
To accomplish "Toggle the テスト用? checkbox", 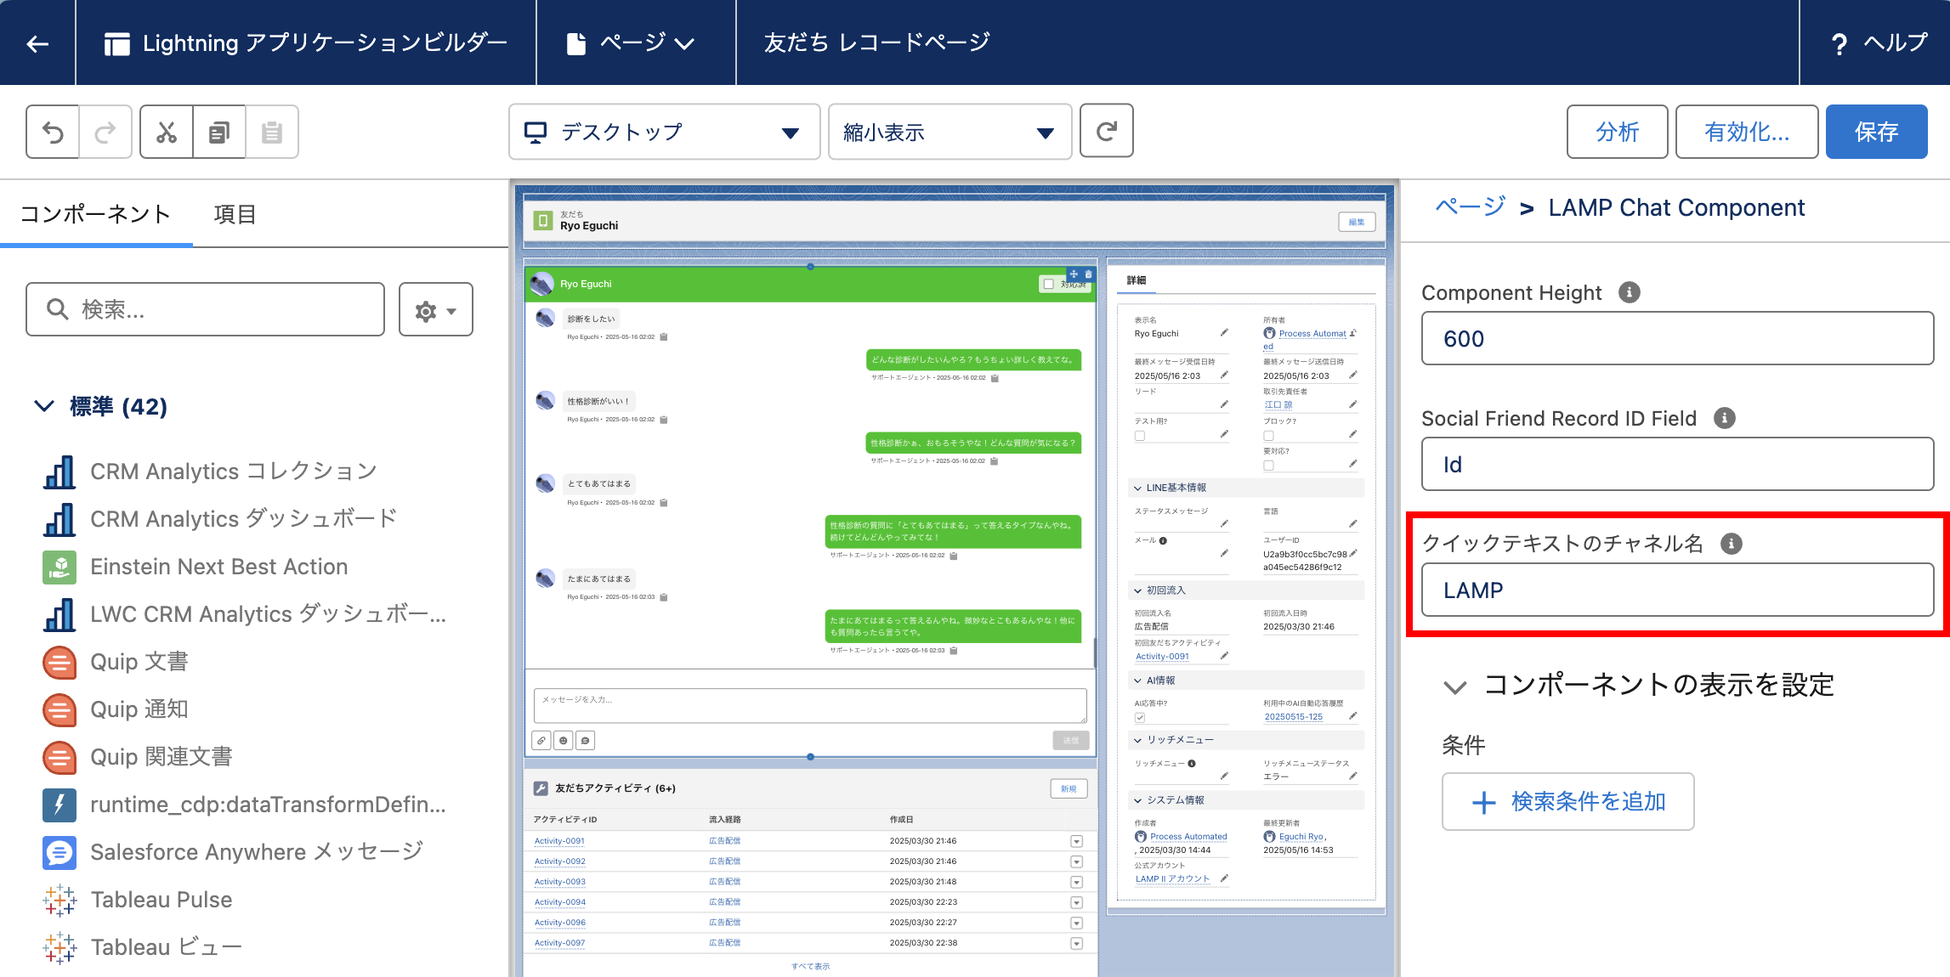I will 1140,436.
